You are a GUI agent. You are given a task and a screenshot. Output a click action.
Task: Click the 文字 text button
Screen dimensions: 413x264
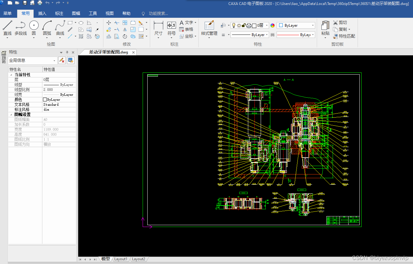(x=186, y=23)
